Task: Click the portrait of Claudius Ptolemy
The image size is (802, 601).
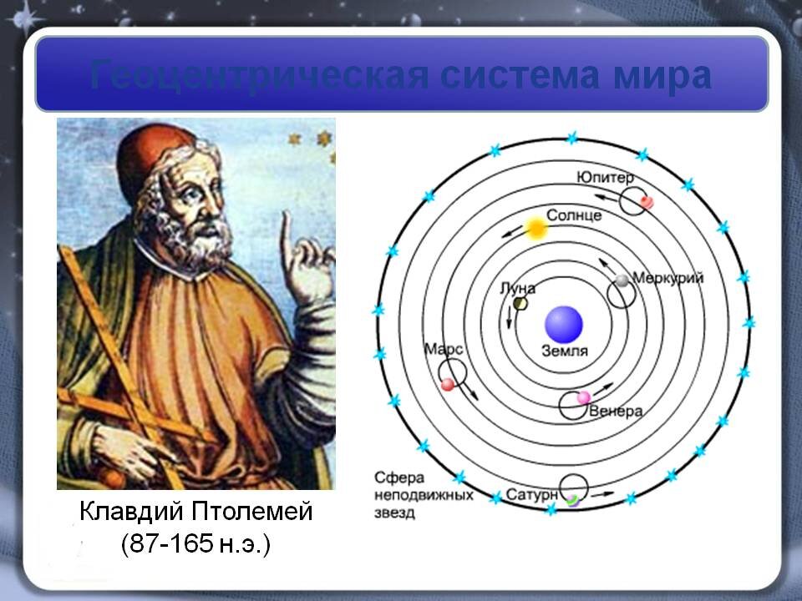Action: [195, 304]
